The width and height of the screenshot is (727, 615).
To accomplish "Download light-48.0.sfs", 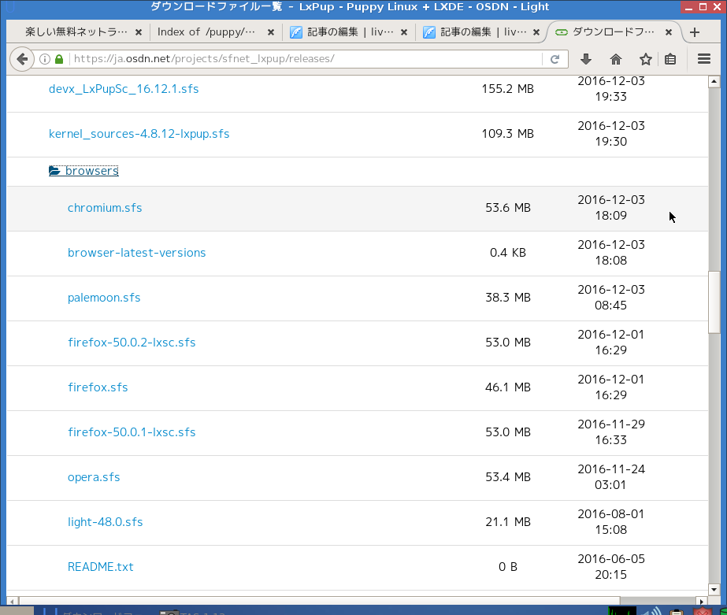I will tap(106, 522).
